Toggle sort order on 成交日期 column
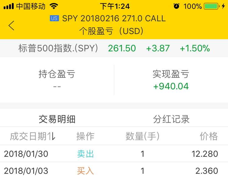Screen dimensions: 228x178 pyautogui.click(x=33, y=136)
